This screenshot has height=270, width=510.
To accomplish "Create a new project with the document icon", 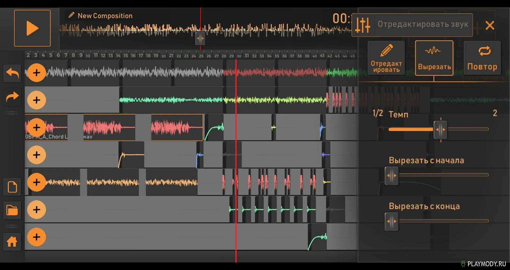I will pos(12,187).
